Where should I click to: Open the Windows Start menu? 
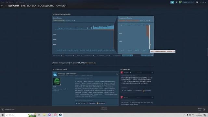tap(2, 115)
